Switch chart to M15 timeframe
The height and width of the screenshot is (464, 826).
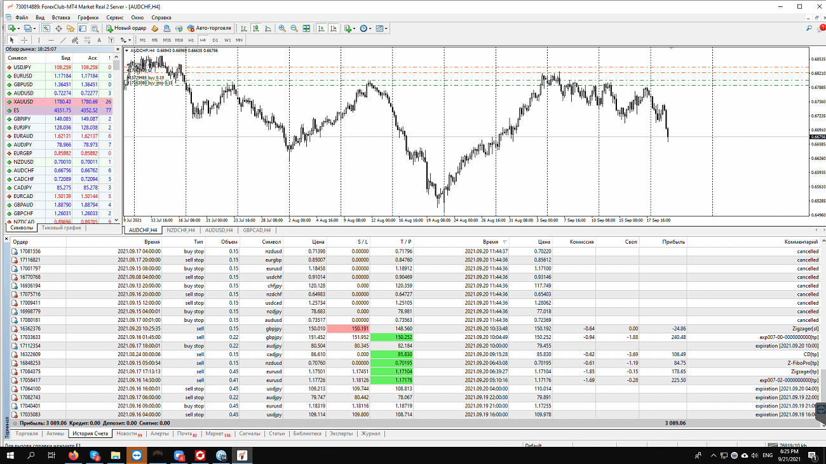pos(167,40)
